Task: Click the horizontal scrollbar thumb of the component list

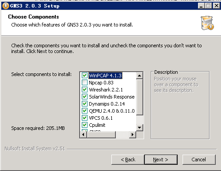Action: (x=101, y=134)
